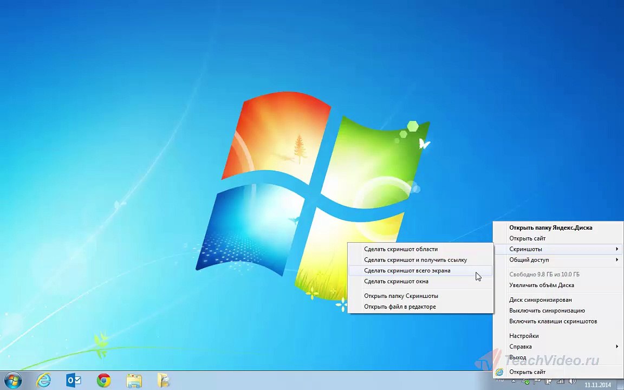This screenshot has height=390, width=624.
Task: Expand the Справка submenu
Action: tap(558, 347)
